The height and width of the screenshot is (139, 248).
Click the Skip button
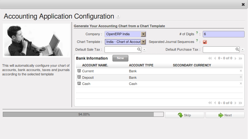pyautogui.click(x=184, y=115)
